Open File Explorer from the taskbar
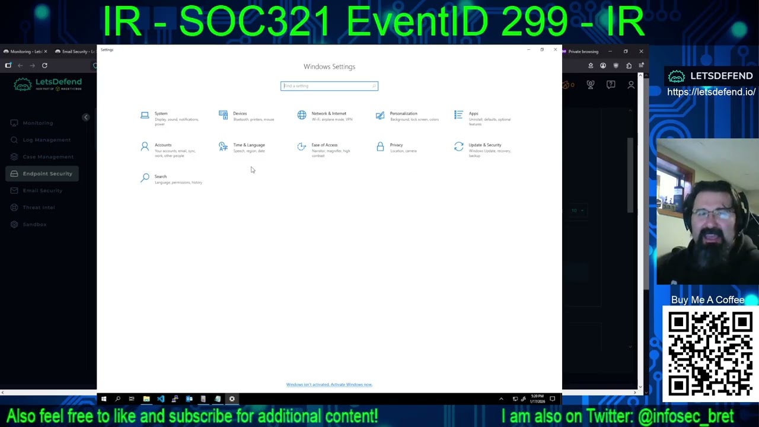This screenshot has width=759, height=427. 146,399
